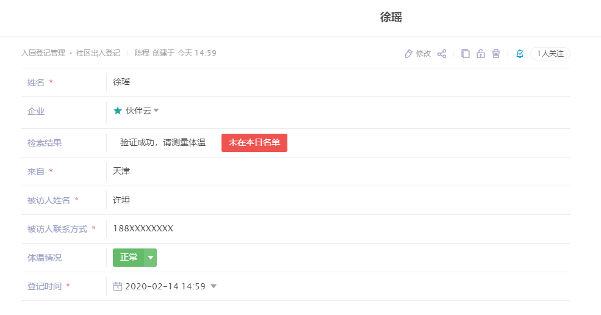Click the 体温情况 field label

(45, 258)
